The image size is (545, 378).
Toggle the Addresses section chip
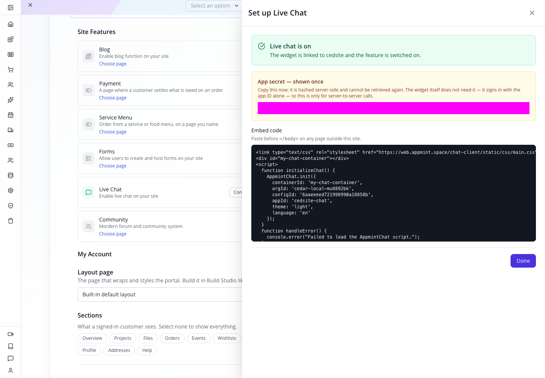click(119, 350)
